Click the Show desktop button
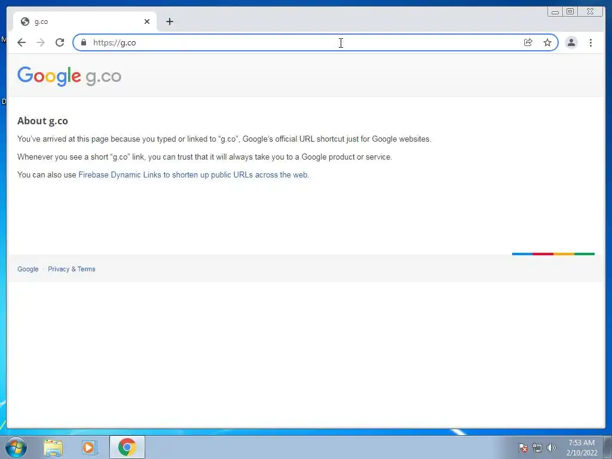The image size is (612, 459). (608, 447)
